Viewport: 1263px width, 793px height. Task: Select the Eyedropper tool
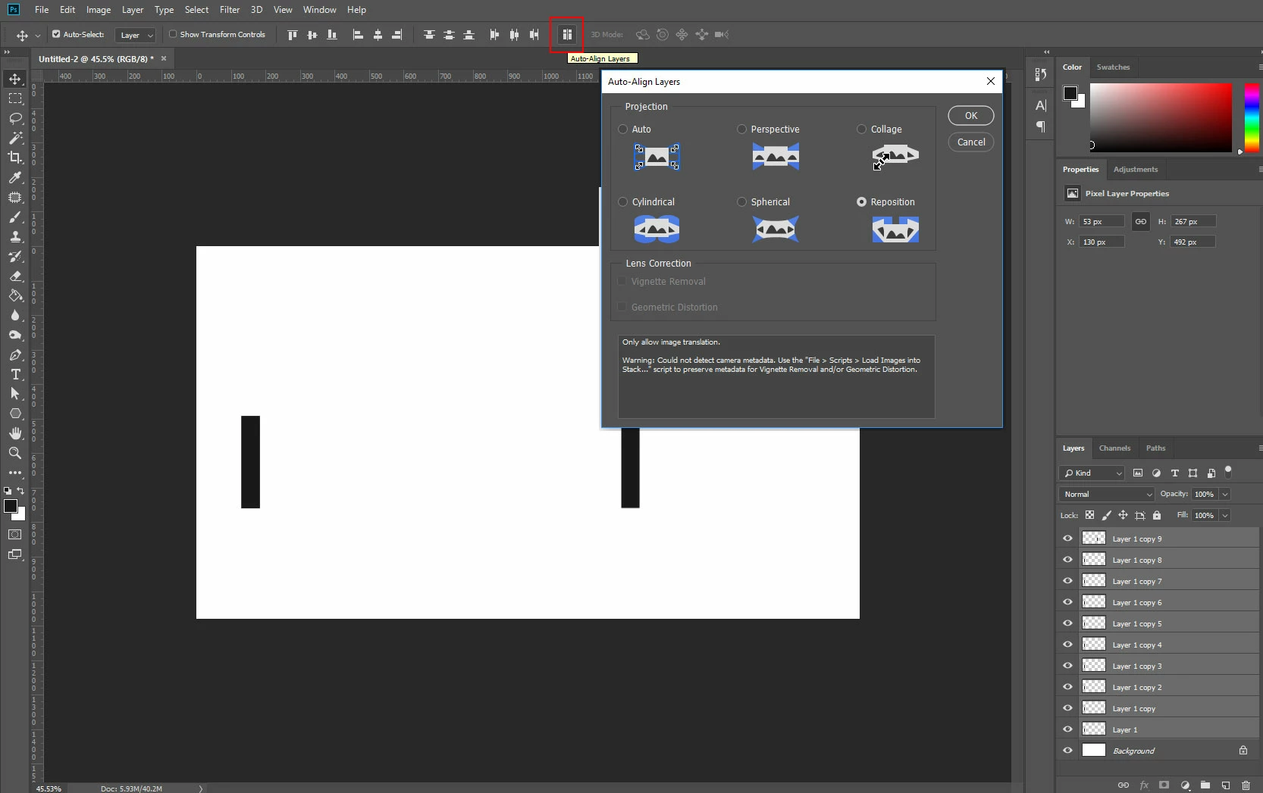(x=15, y=177)
